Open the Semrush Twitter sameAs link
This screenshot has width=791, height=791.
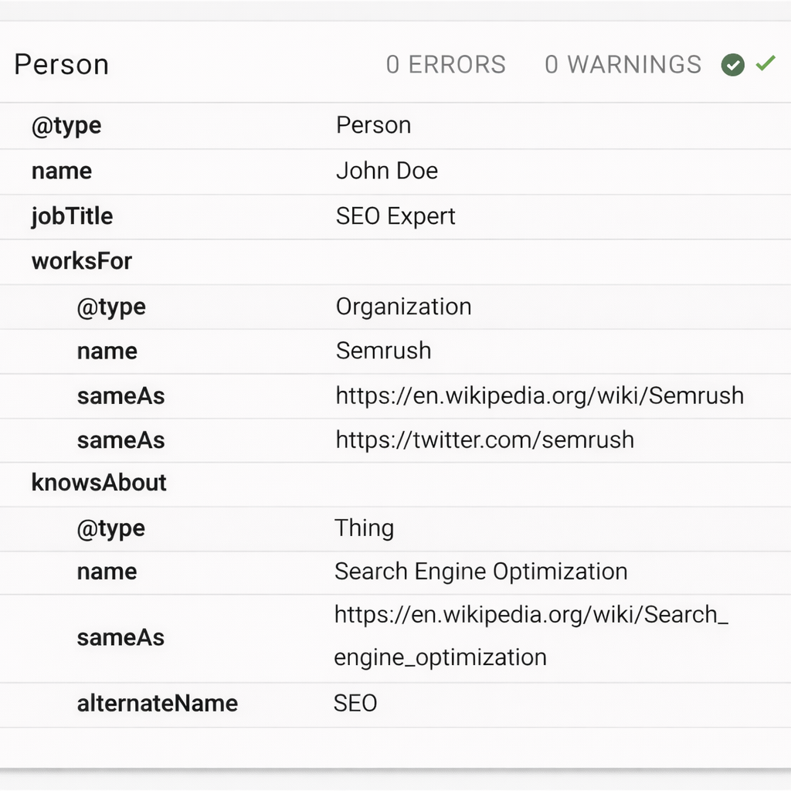click(x=484, y=440)
